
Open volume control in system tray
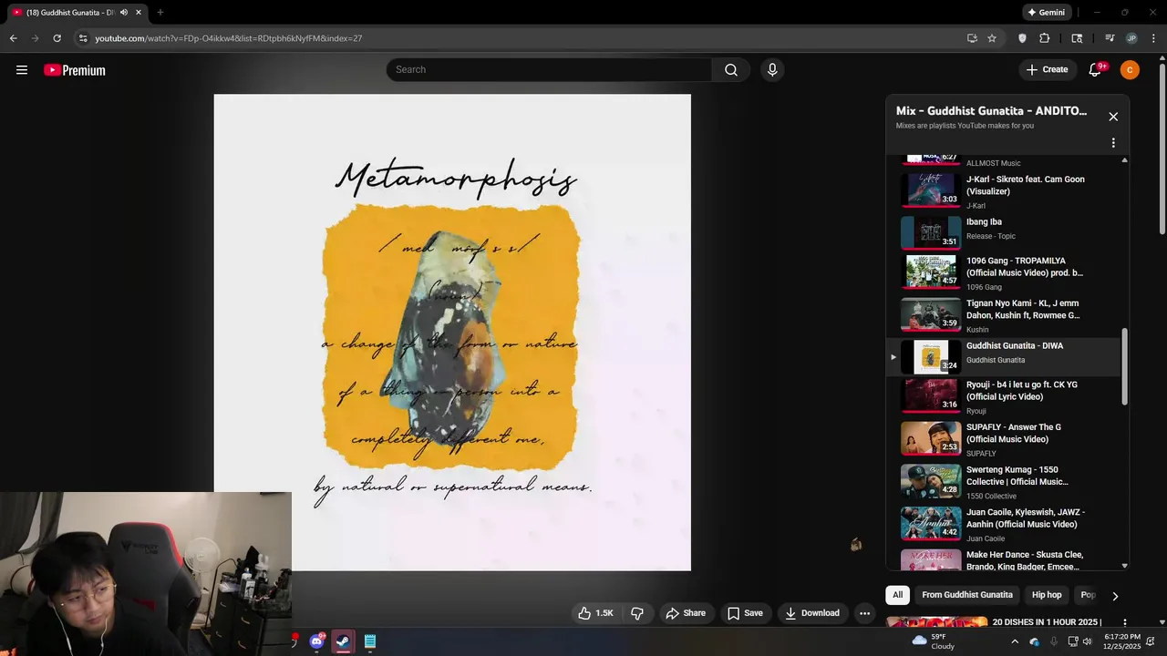click(1087, 641)
